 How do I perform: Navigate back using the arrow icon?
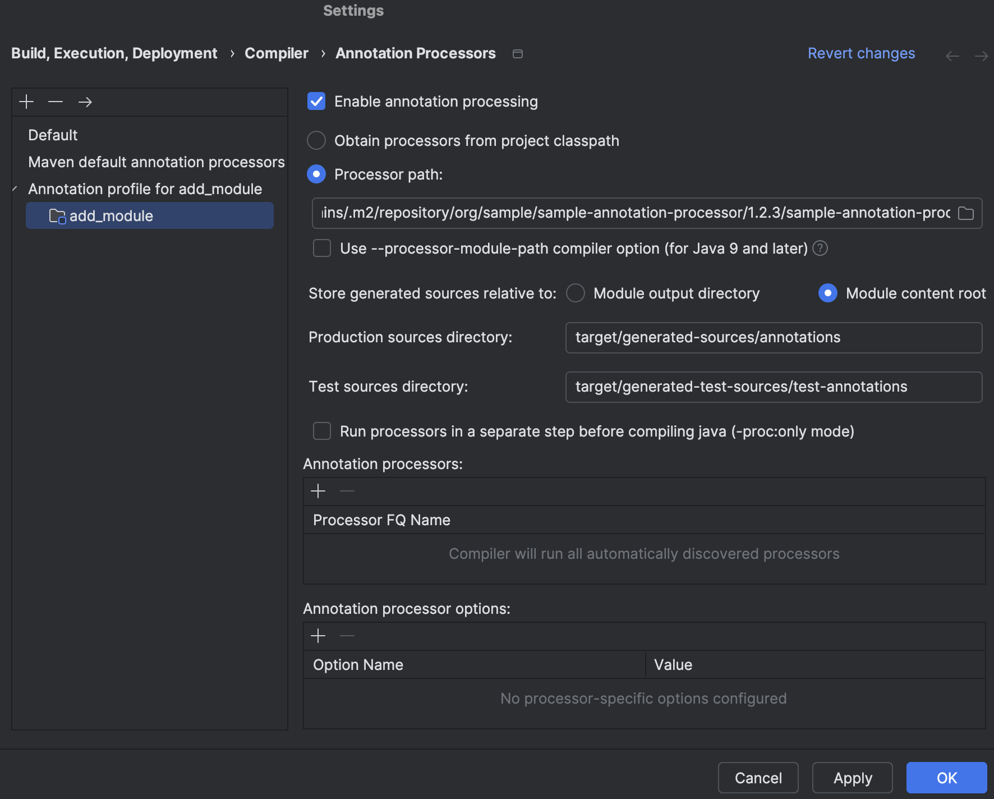tap(952, 56)
